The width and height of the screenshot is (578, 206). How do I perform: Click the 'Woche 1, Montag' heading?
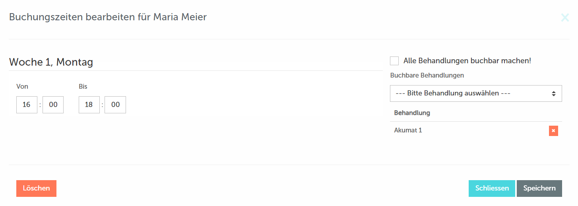[x=51, y=62]
